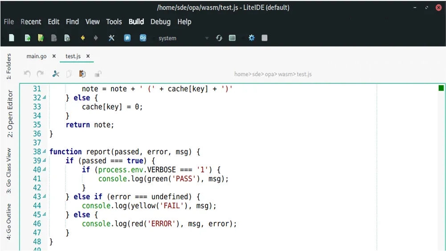
Task: Open the Debug menu
Action: (160, 22)
